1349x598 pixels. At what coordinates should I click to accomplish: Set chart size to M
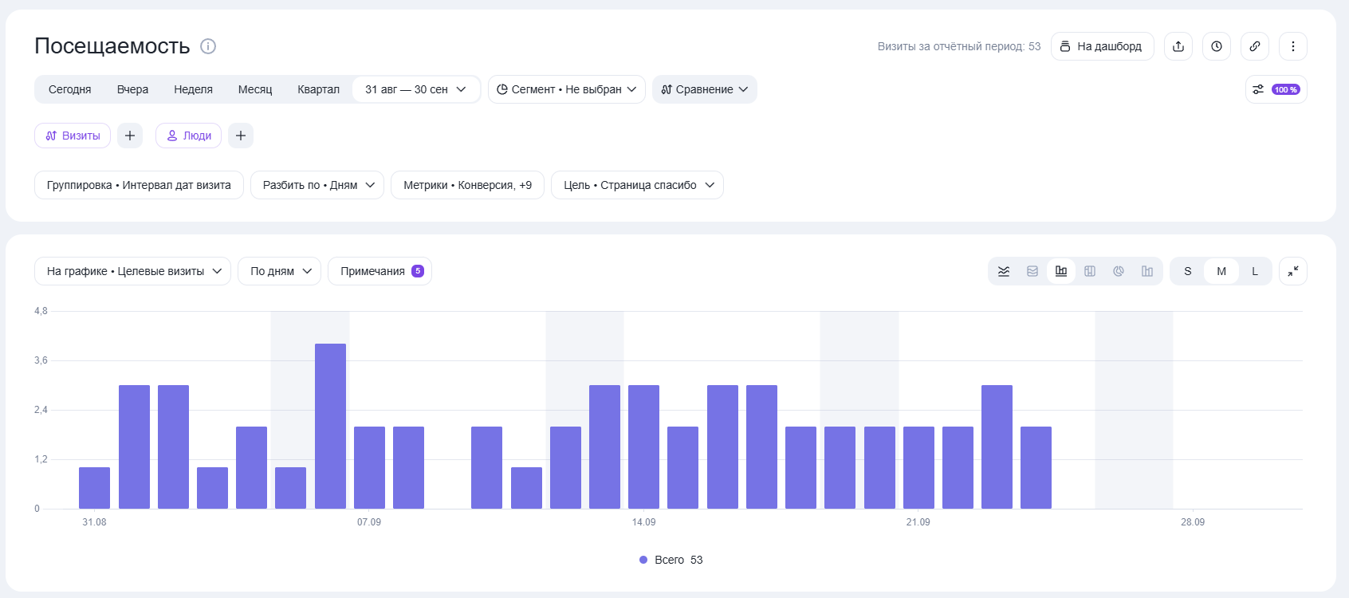point(1221,271)
